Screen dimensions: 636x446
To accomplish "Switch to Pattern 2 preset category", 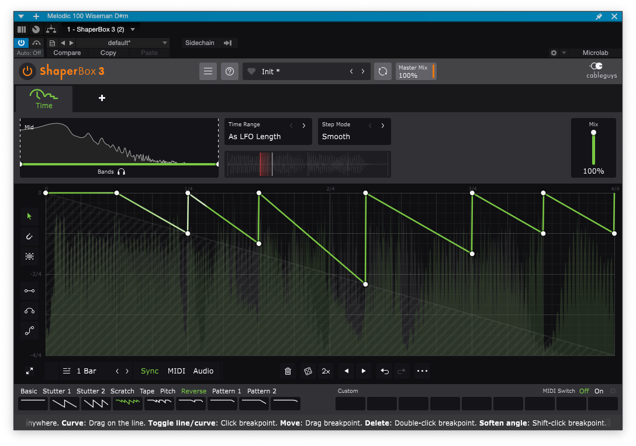I will [262, 391].
